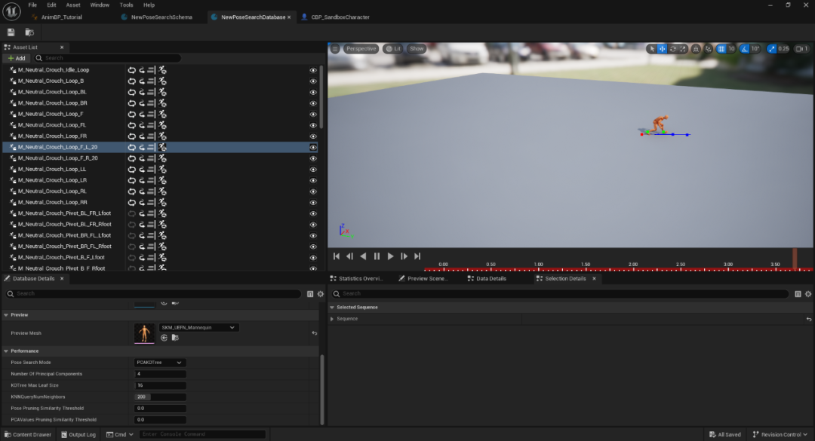The width and height of the screenshot is (815, 441).
Task: Click All Saved status button
Action: pyautogui.click(x=725, y=435)
